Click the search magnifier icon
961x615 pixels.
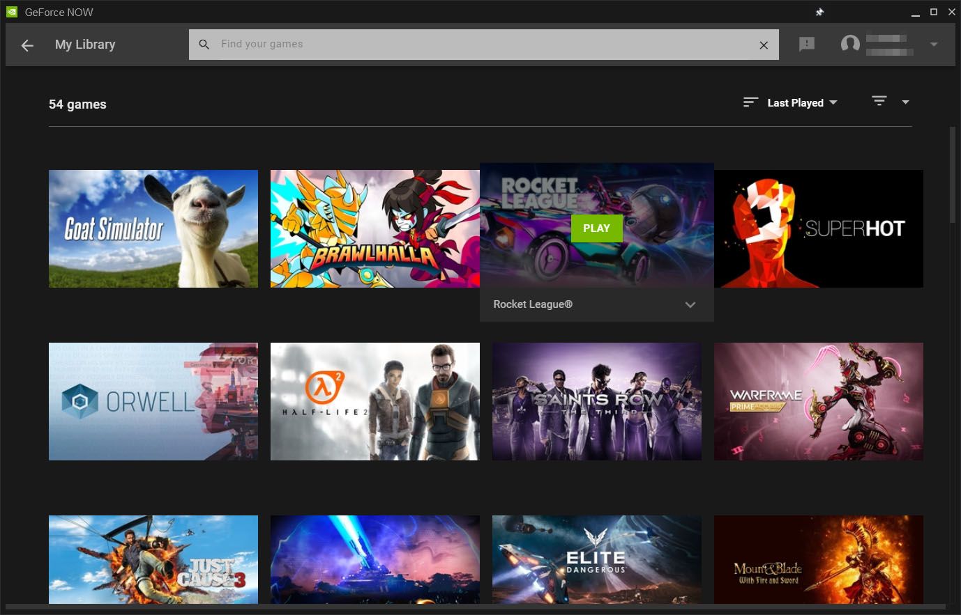(x=204, y=44)
